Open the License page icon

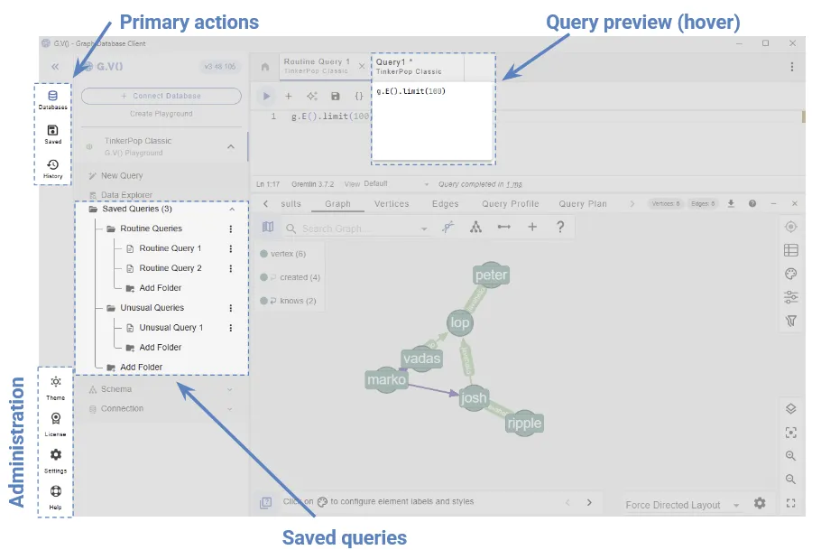pyautogui.click(x=56, y=424)
